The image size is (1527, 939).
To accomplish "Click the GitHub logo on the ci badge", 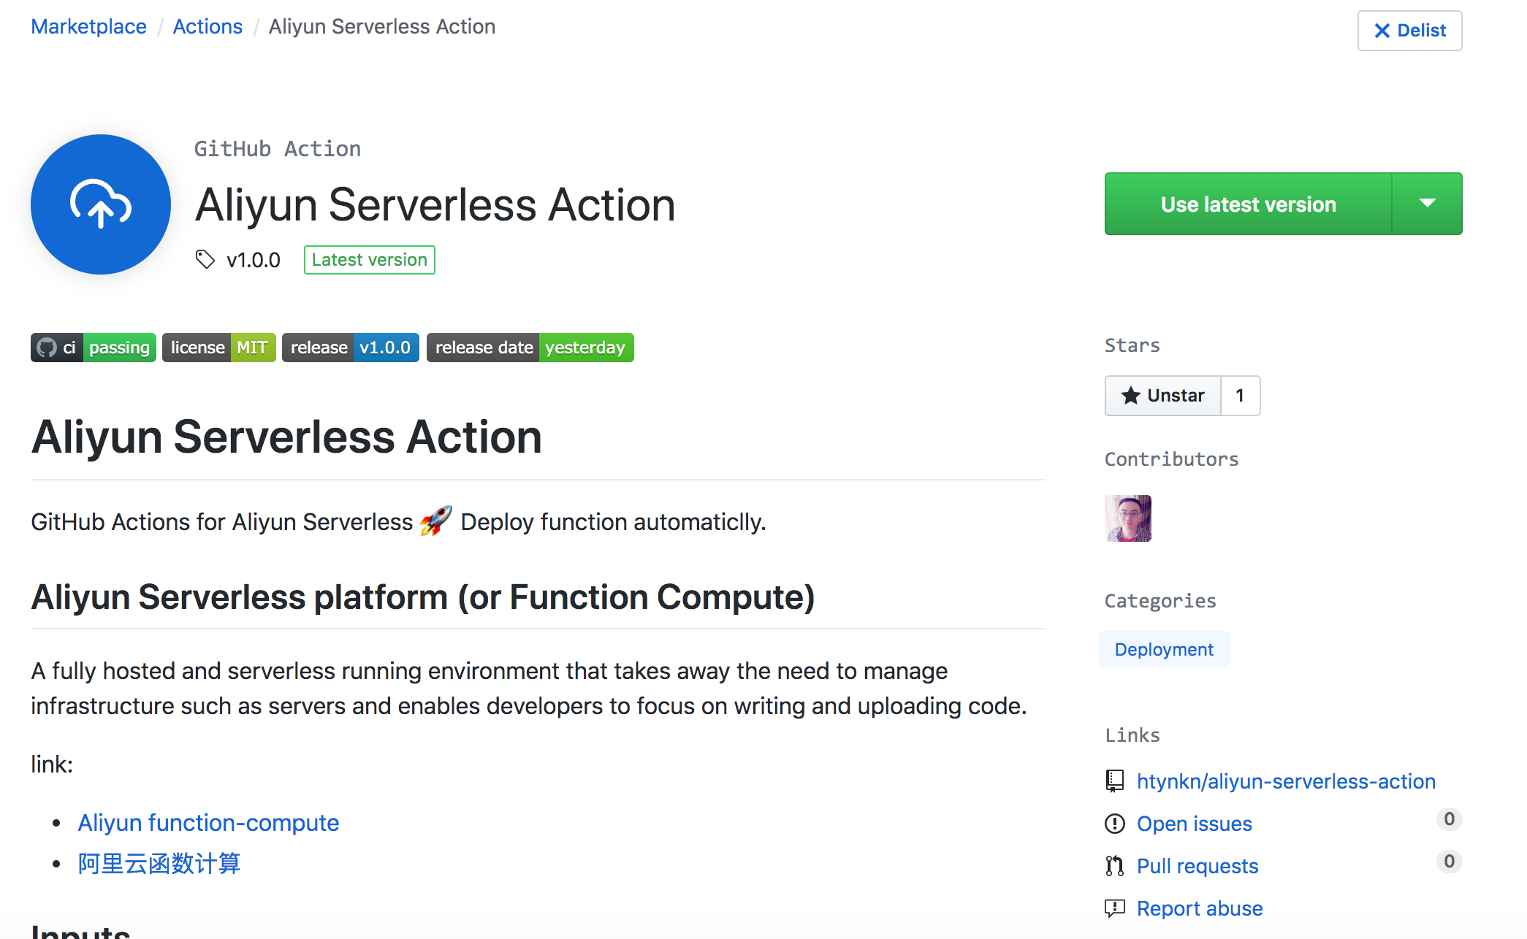I will (47, 348).
